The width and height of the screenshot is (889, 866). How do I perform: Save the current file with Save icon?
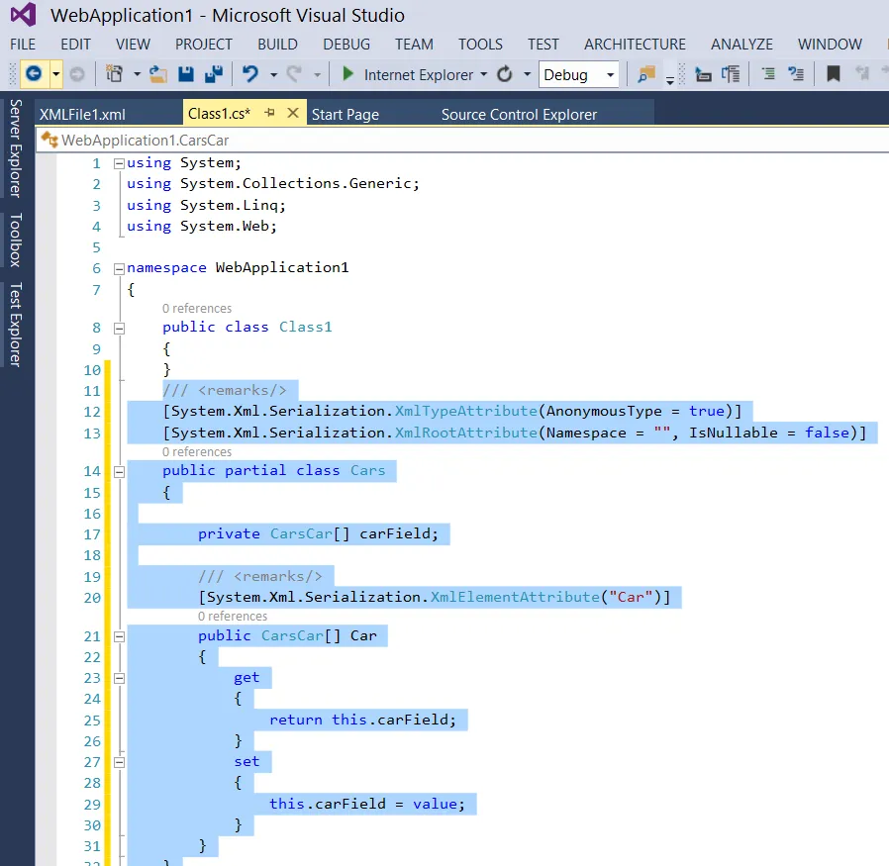[186, 74]
